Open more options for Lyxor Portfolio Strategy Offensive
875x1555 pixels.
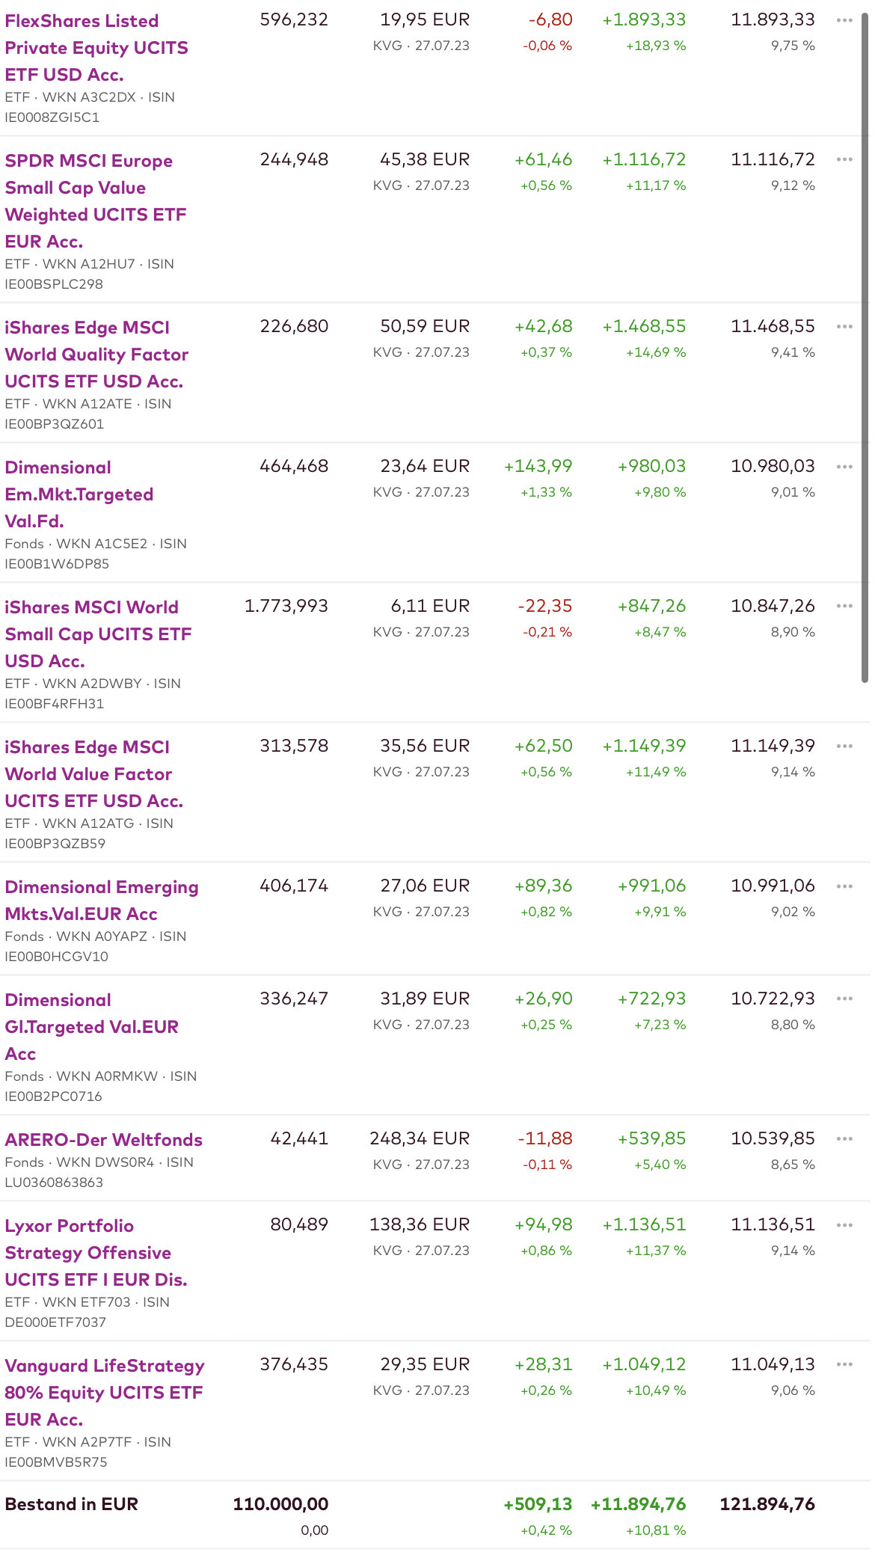844,1225
